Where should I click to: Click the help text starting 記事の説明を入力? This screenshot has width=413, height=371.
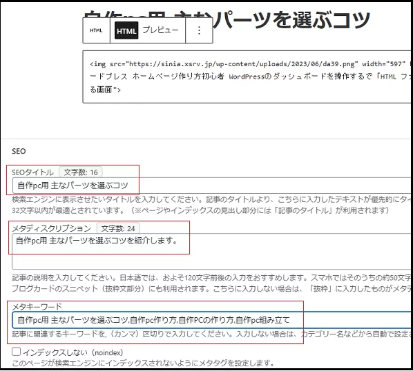(x=212, y=278)
